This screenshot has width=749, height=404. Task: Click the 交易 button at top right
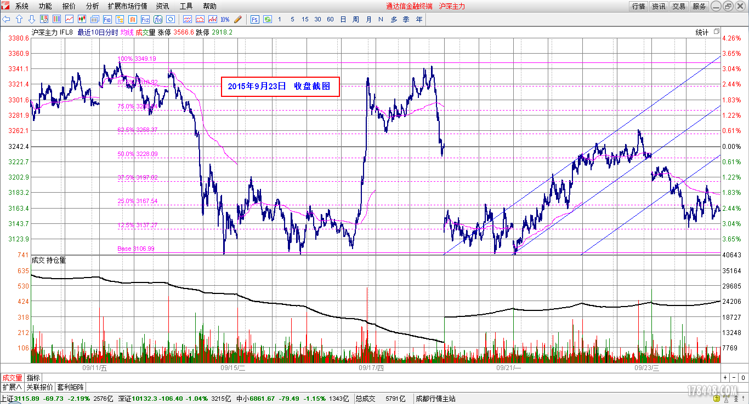tap(679, 6)
